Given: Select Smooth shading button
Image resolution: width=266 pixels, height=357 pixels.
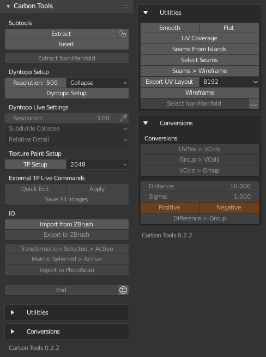Looking at the screenshot, I should tap(170, 28).
